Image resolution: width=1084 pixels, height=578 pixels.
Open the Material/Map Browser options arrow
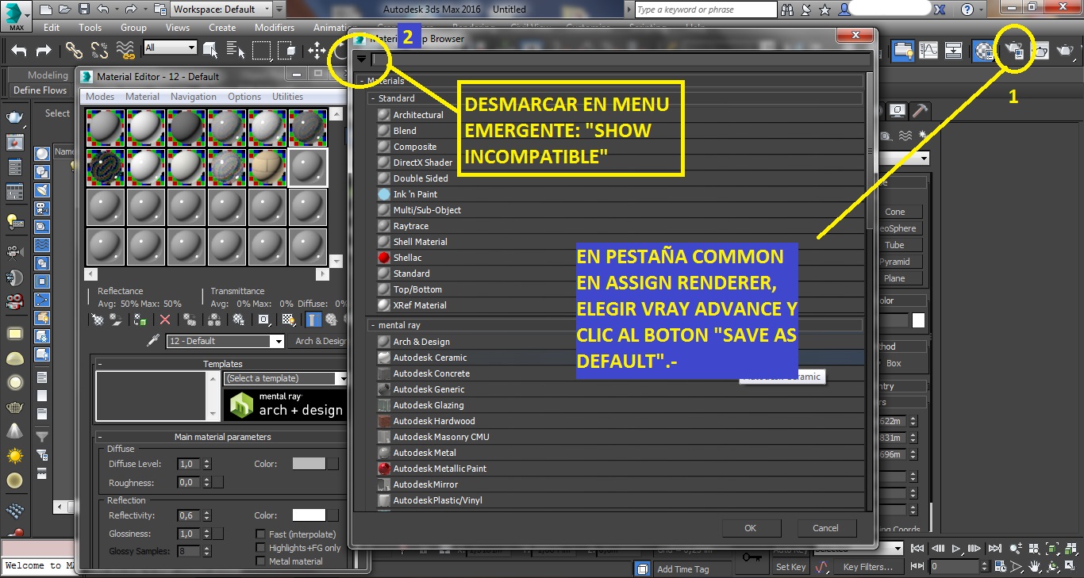(x=362, y=59)
